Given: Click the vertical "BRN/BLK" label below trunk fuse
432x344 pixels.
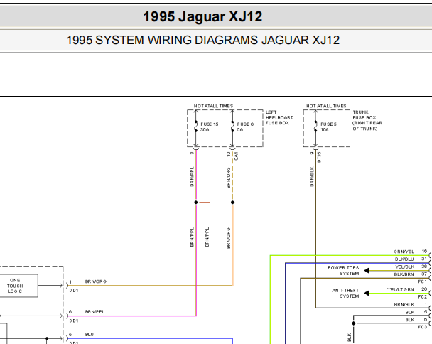Looking at the screenshot, I should [312, 177].
